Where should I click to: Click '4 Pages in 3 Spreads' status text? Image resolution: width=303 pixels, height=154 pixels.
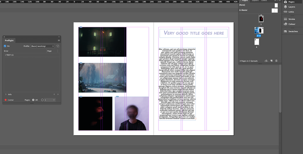(248, 61)
